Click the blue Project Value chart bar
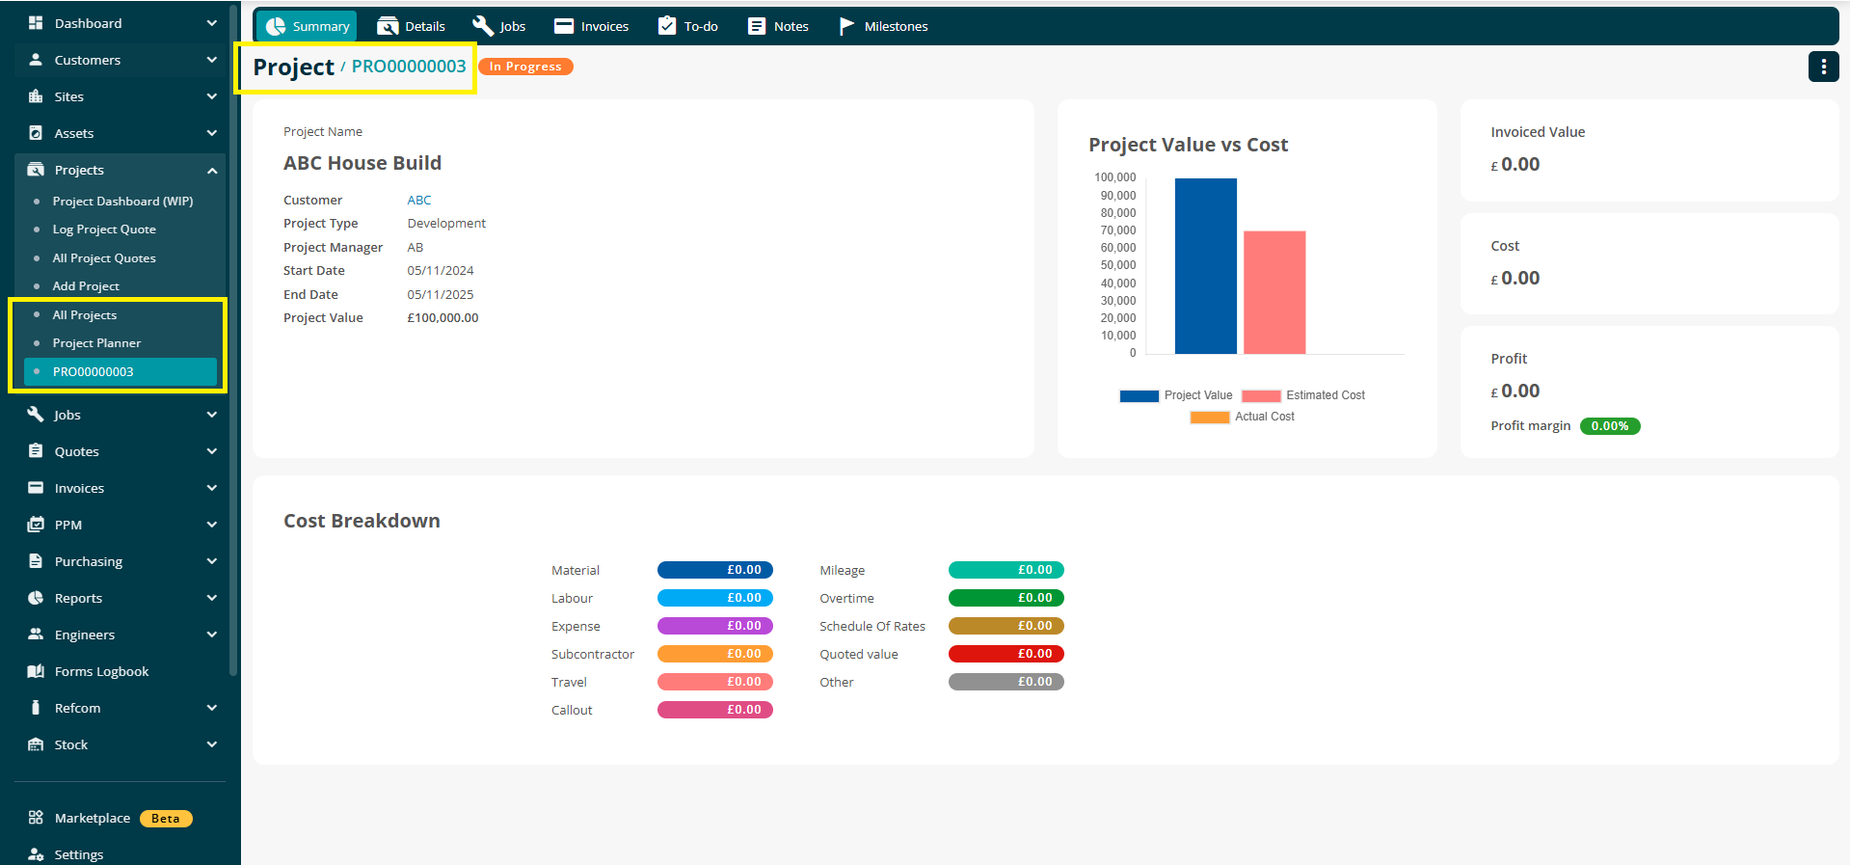 pos(1205,266)
